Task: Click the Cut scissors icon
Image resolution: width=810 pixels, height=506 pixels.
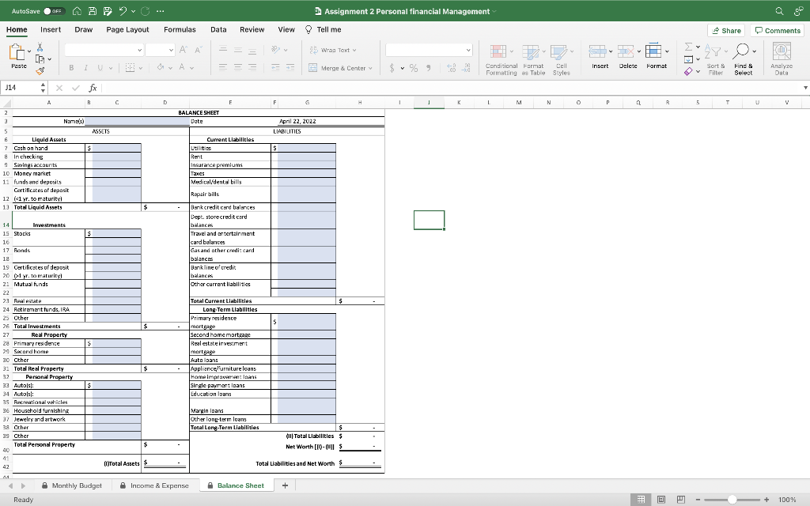Action: pos(40,47)
